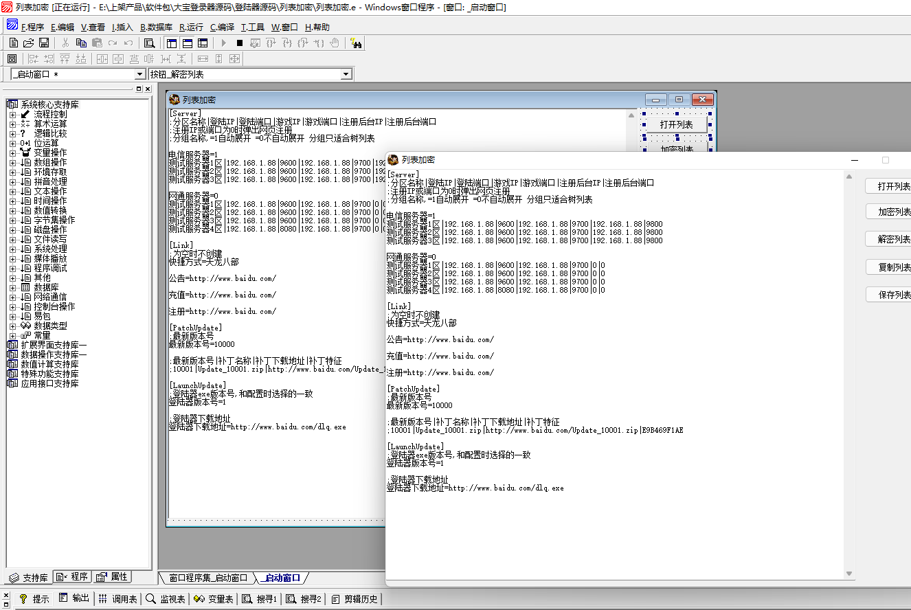
Task: Click the Copy icon in toolbar
Action: [81, 43]
